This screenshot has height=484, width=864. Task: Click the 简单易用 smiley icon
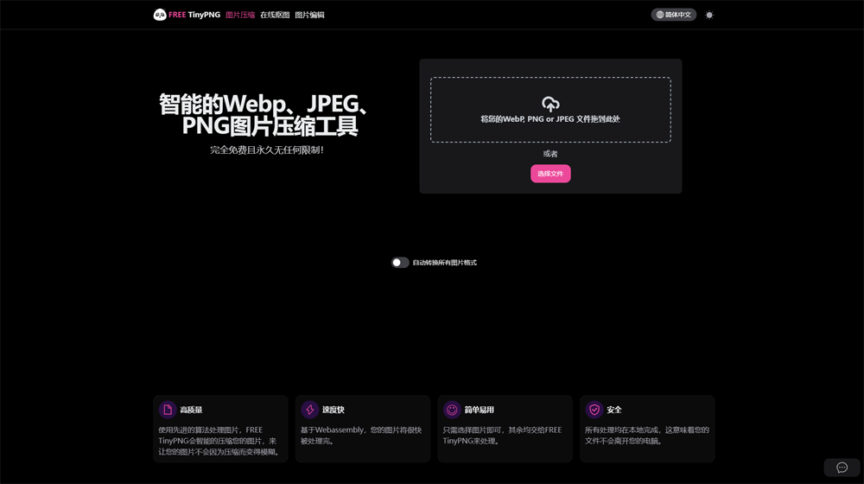coord(452,410)
